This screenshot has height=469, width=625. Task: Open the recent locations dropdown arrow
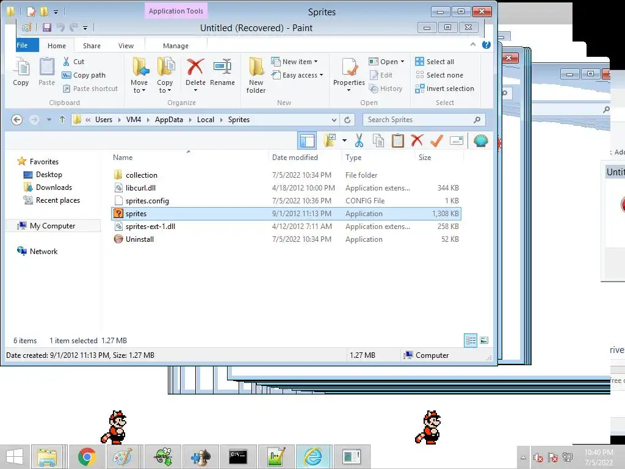(49, 120)
